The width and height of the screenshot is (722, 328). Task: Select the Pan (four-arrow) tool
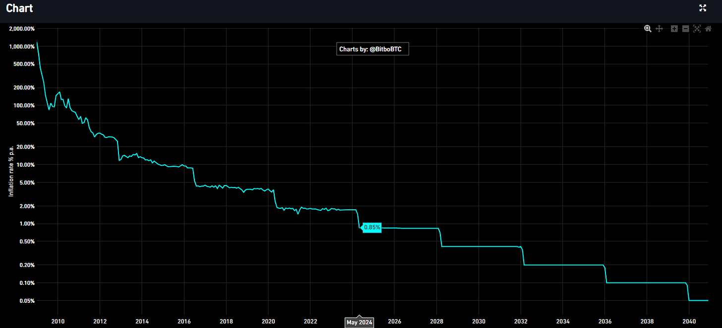pos(660,29)
